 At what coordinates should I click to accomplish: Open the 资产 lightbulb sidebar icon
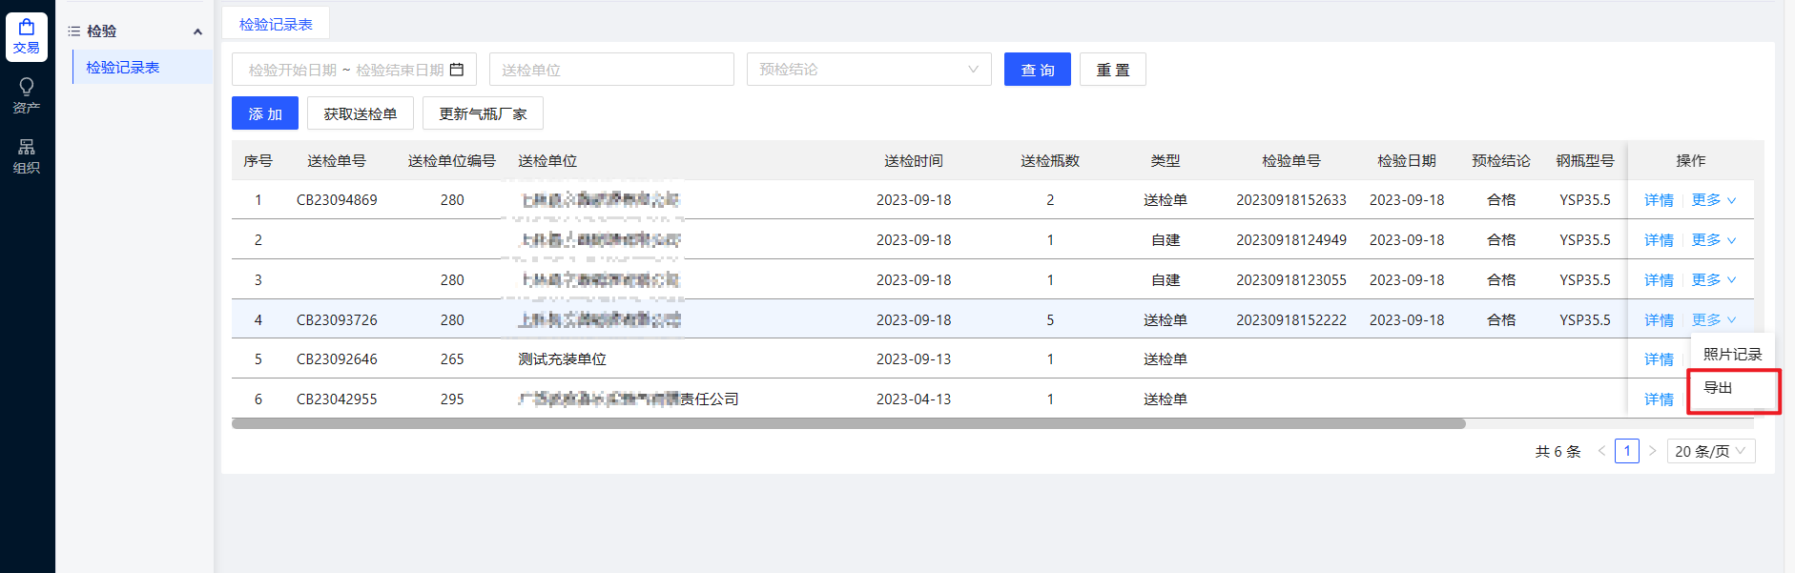point(27,95)
